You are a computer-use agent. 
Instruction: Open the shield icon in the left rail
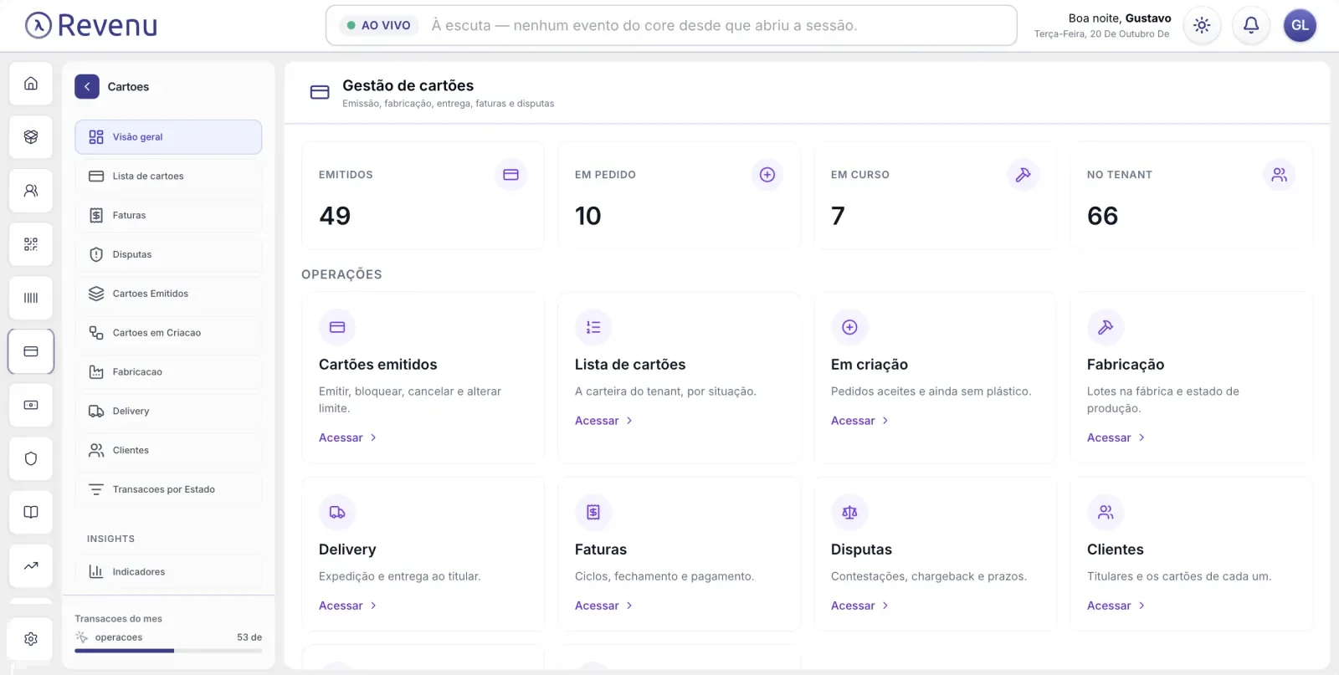coord(31,458)
